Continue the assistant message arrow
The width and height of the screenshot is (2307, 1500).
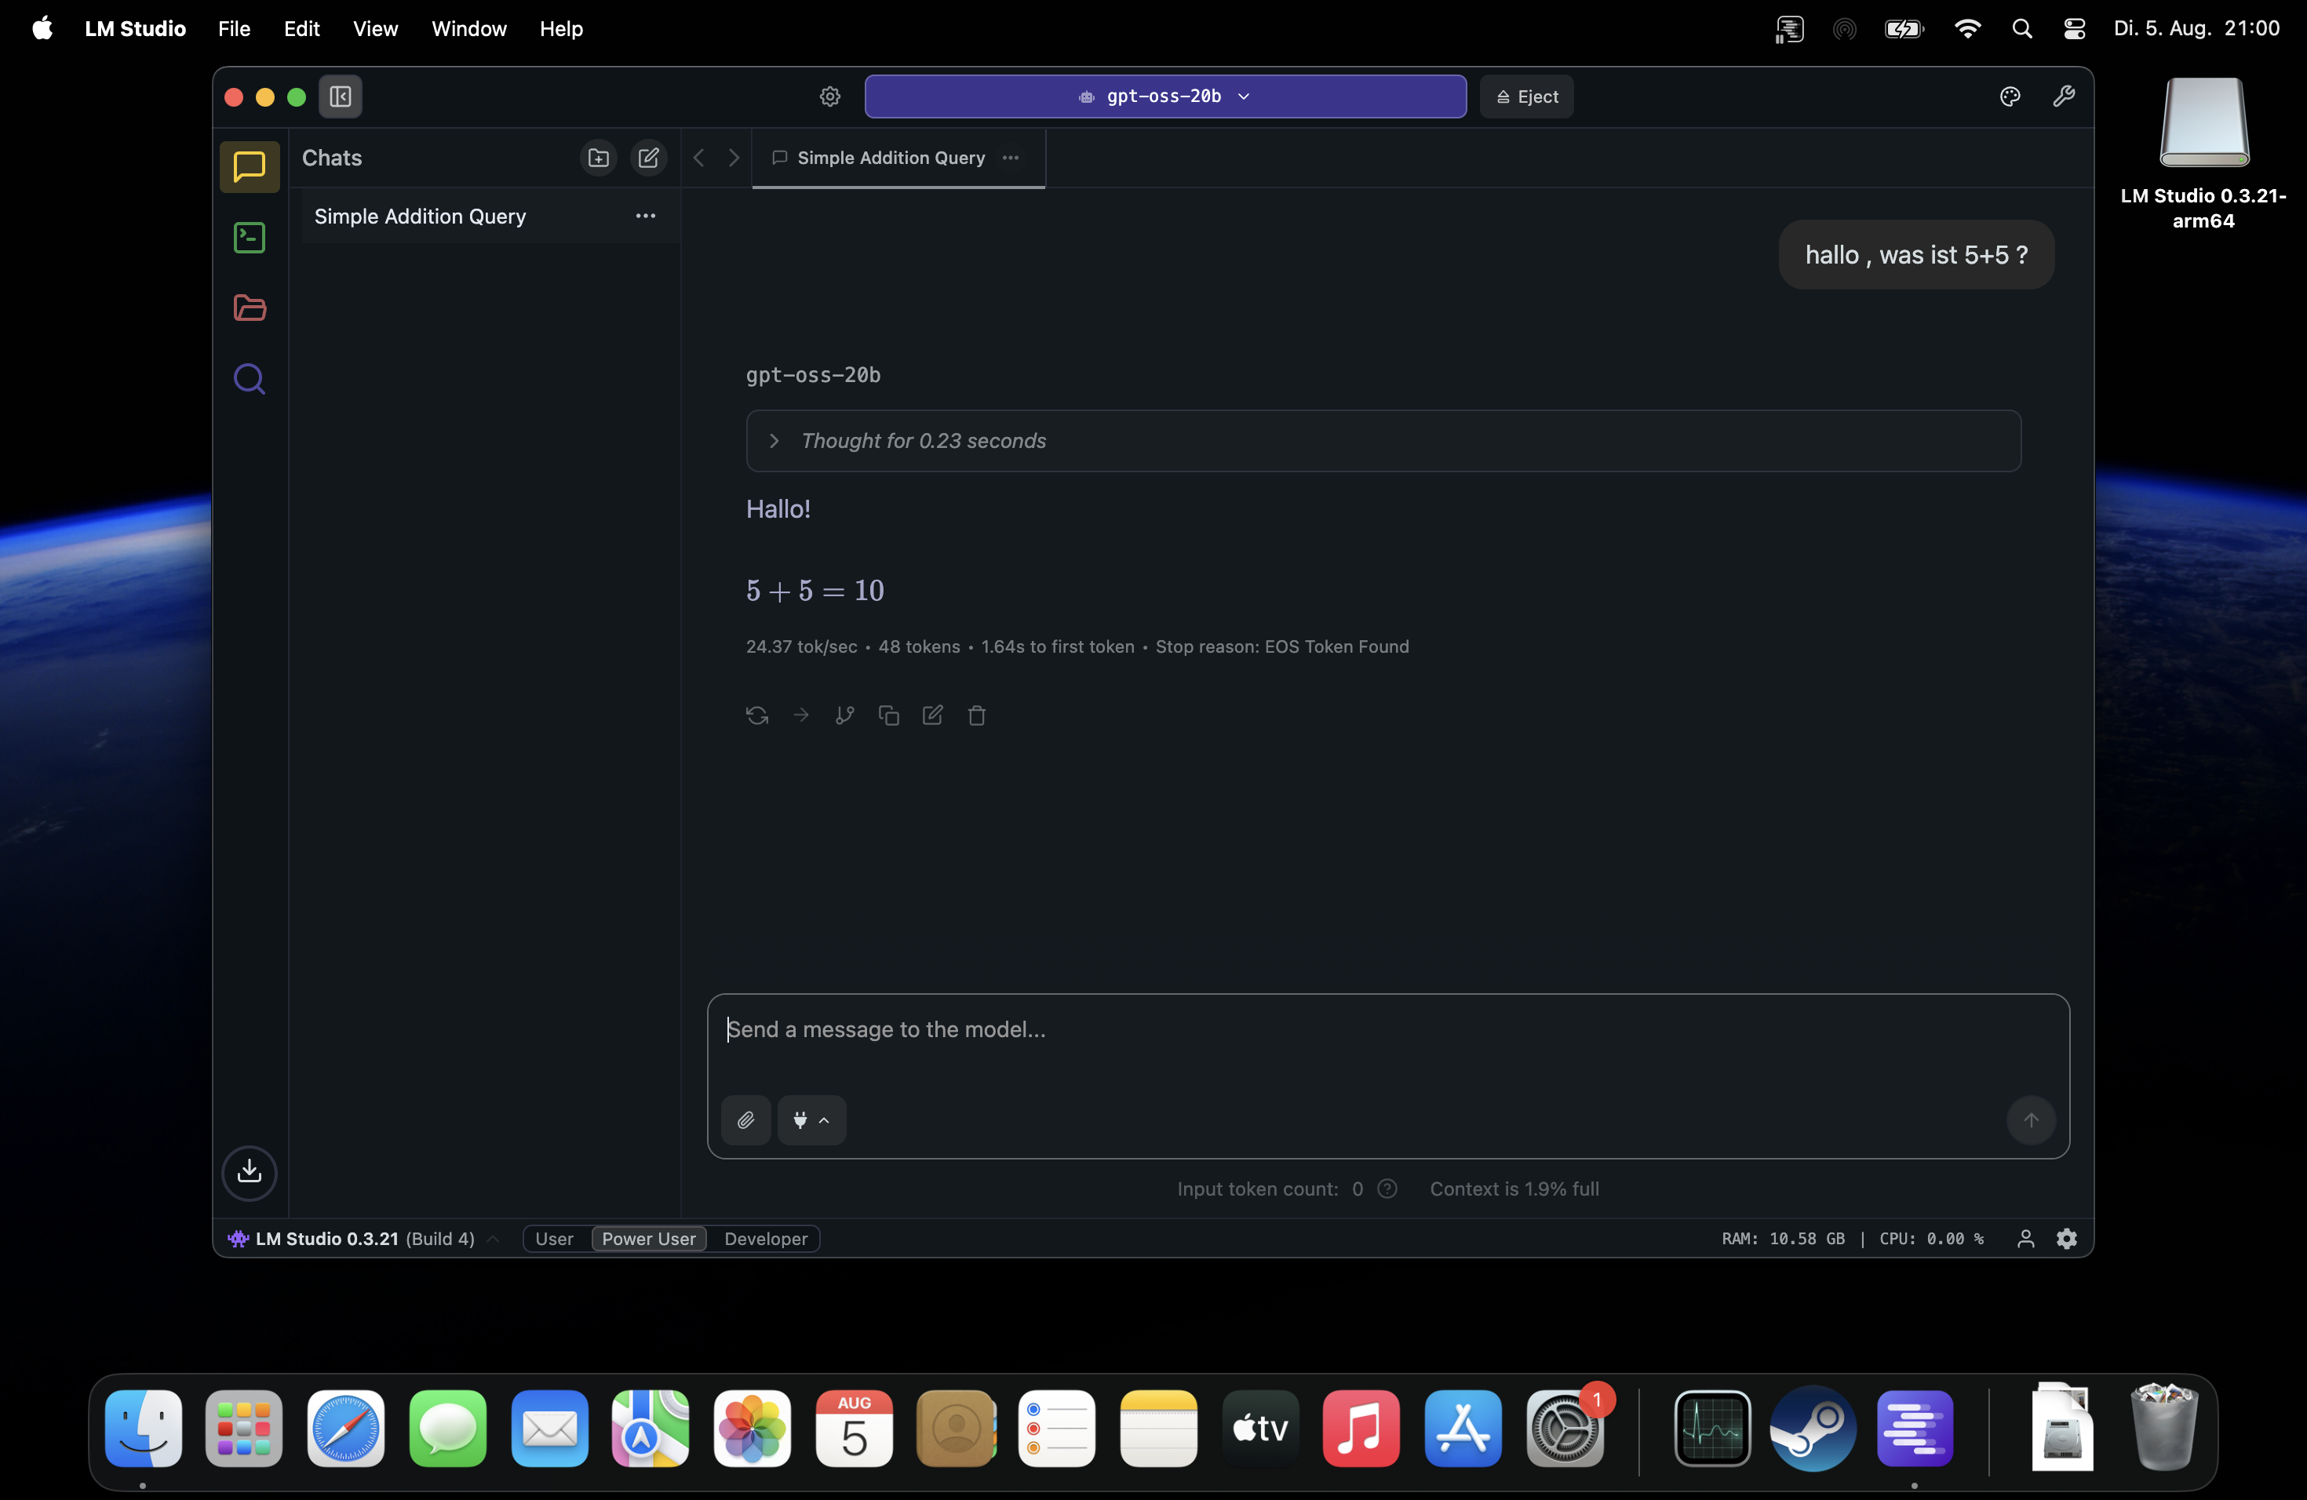pos(800,715)
